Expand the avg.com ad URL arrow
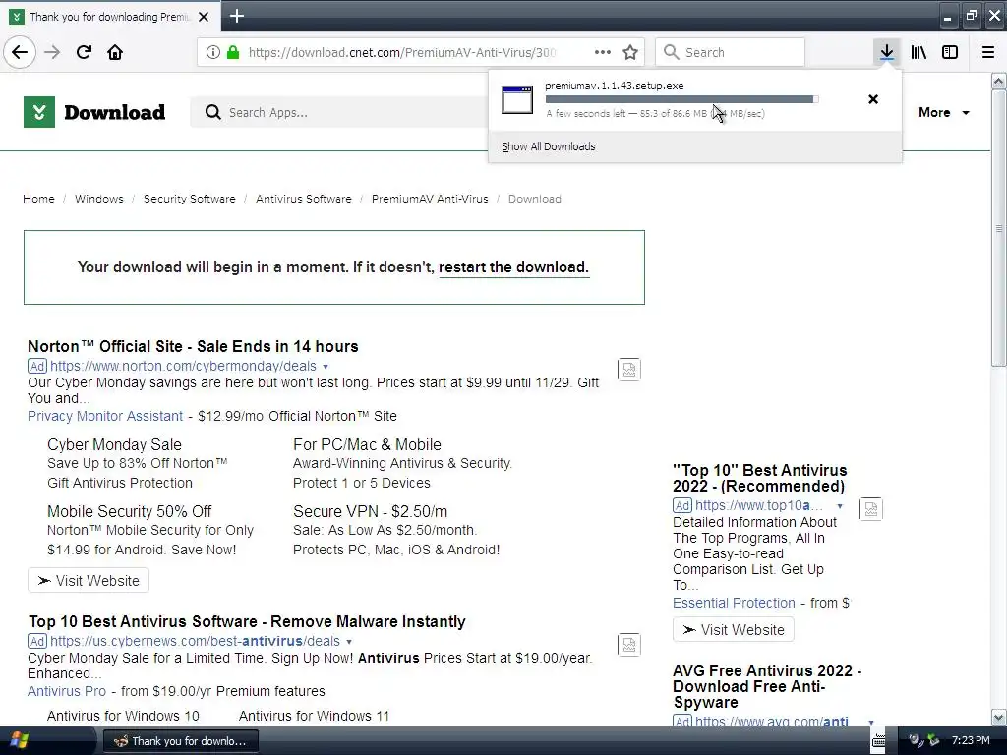Screen dimensions: 1007x755 tap(871, 722)
